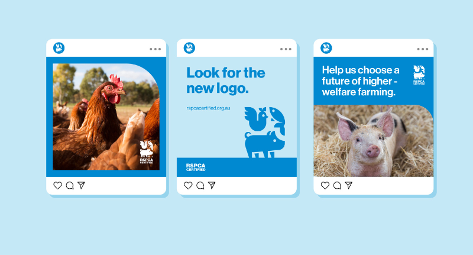473x255 pixels.
Task: Like the 'Look for the new logo' post
Action: click(x=188, y=185)
